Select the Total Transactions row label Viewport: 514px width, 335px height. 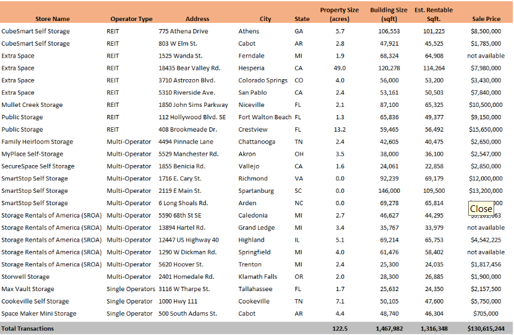coord(27,329)
